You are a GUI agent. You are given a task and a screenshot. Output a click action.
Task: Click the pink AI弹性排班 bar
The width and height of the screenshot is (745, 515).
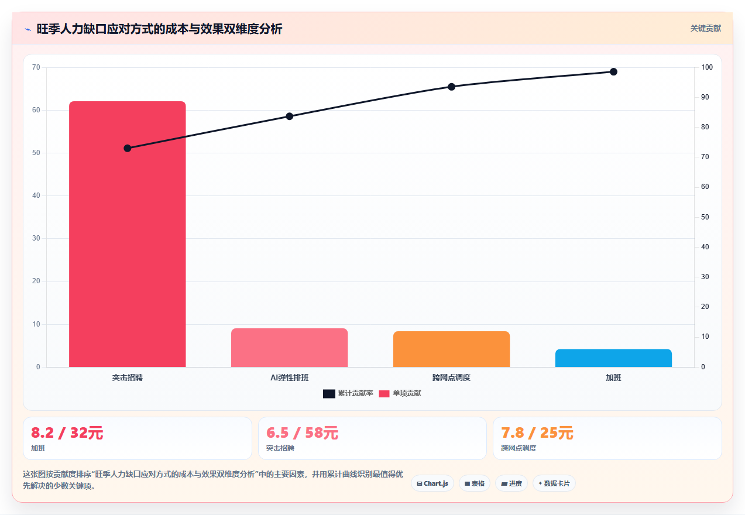289,348
